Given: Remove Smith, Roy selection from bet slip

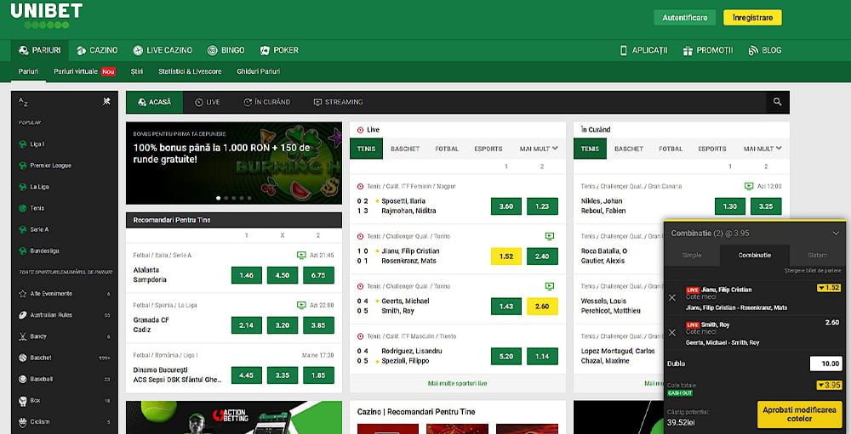Looking at the screenshot, I should tap(672, 332).
